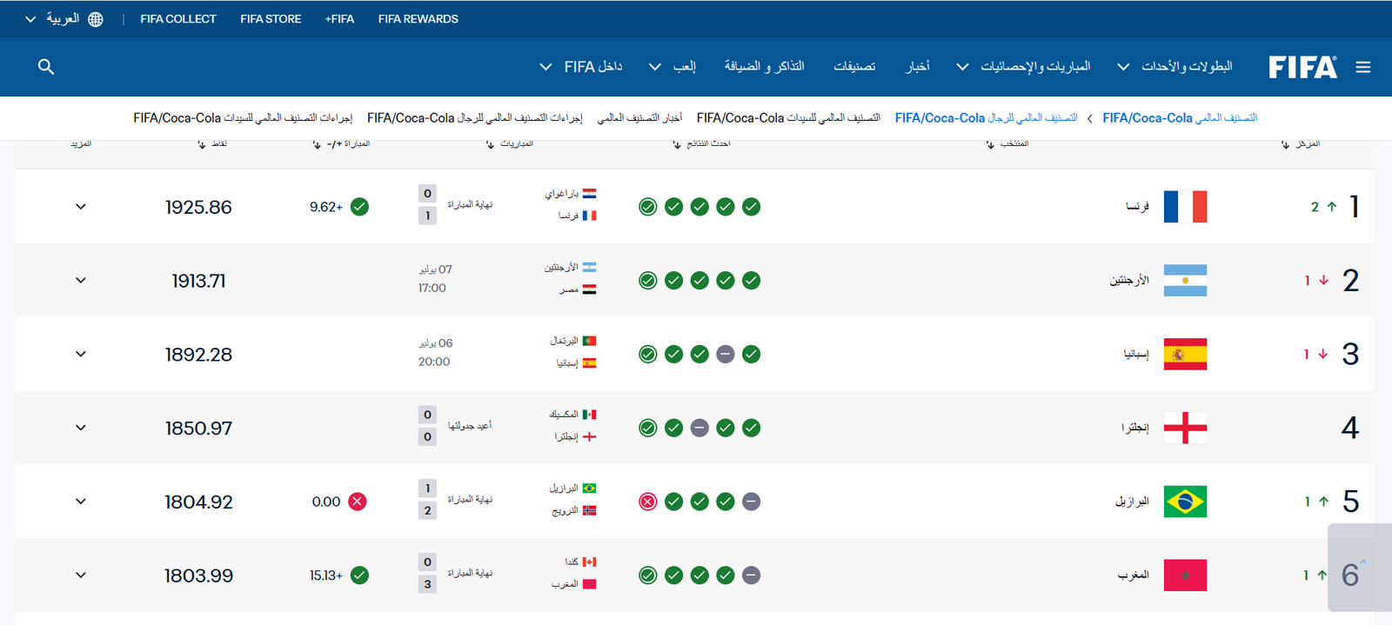Click the 1804.92 points value
The height and width of the screenshot is (625, 1392).
pos(198,502)
